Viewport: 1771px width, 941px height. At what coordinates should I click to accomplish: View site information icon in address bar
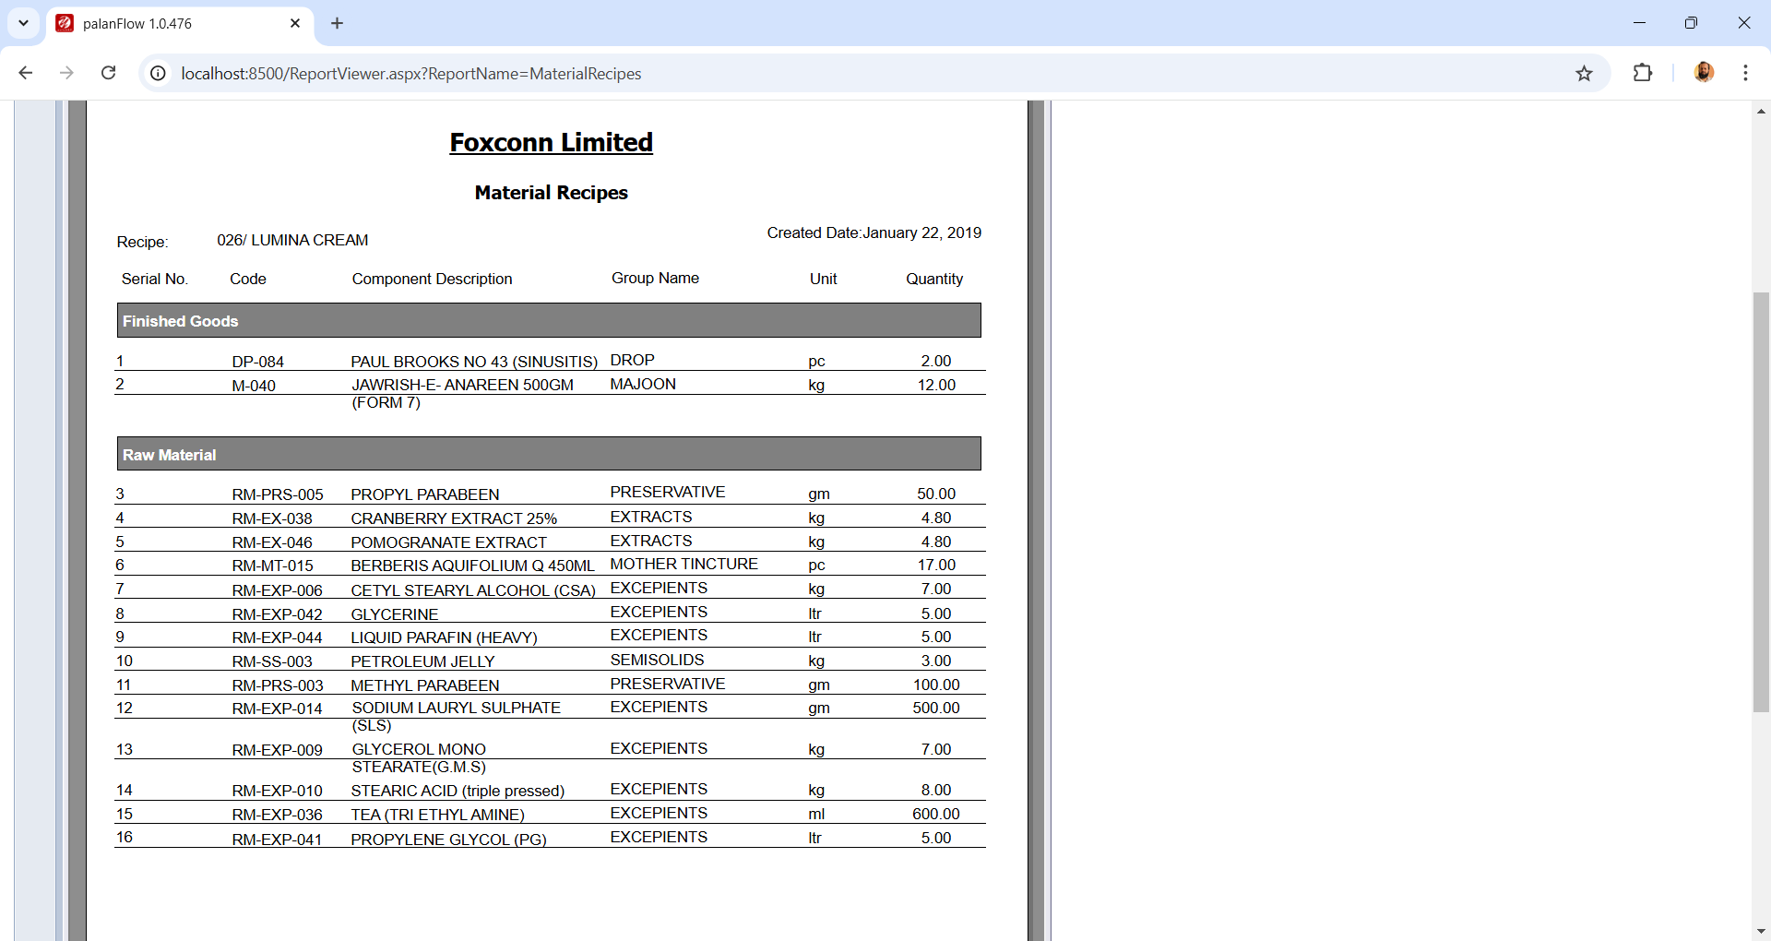click(x=159, y=73)
